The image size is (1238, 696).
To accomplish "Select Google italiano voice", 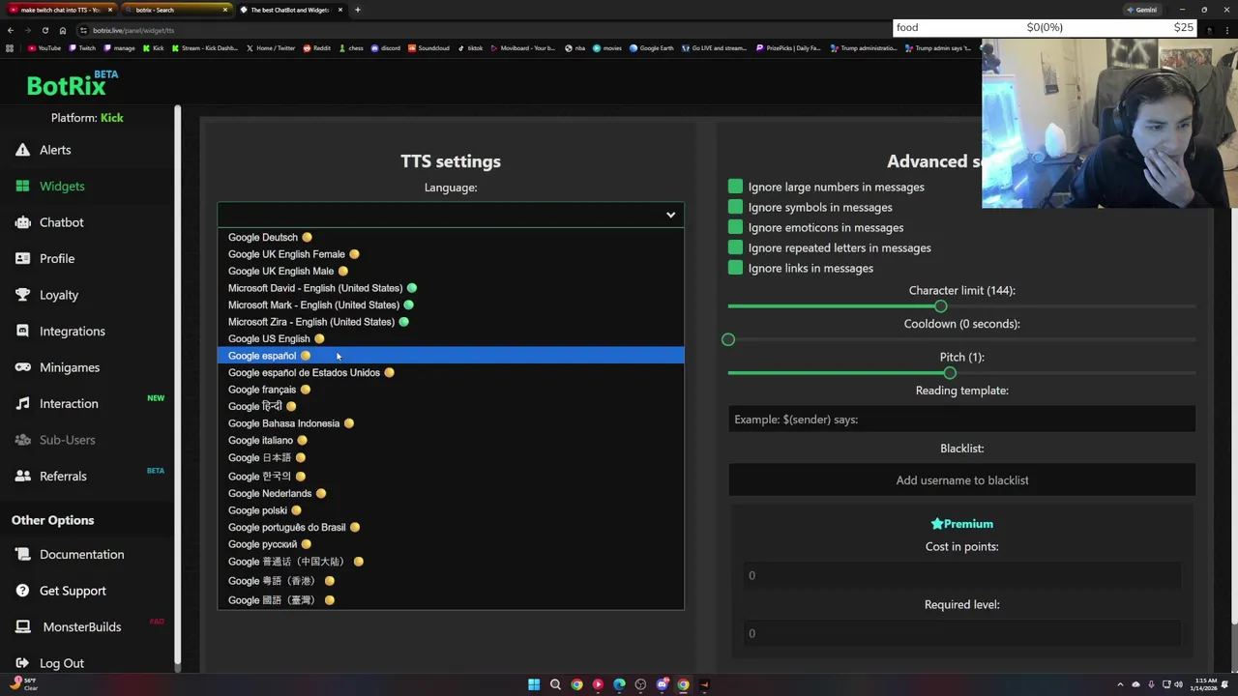I will point(451,440).
